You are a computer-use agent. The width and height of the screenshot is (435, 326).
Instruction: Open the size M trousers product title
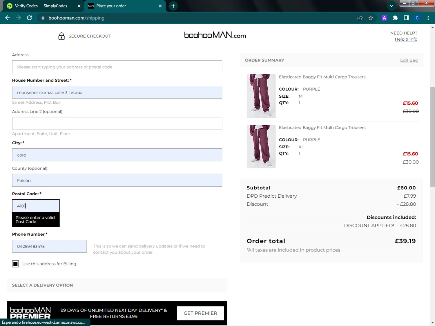pos(322,77)
